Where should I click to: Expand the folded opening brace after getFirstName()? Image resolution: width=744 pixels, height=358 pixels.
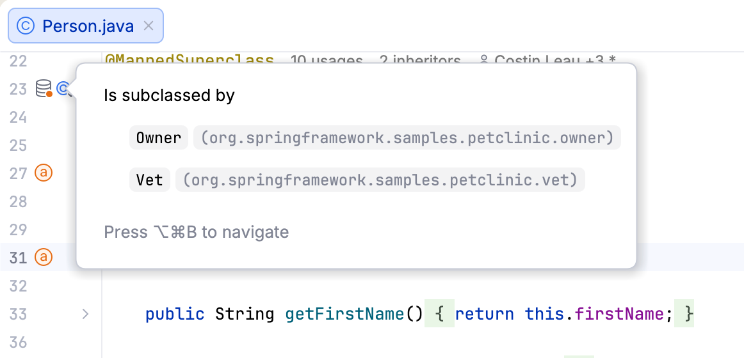439,314
